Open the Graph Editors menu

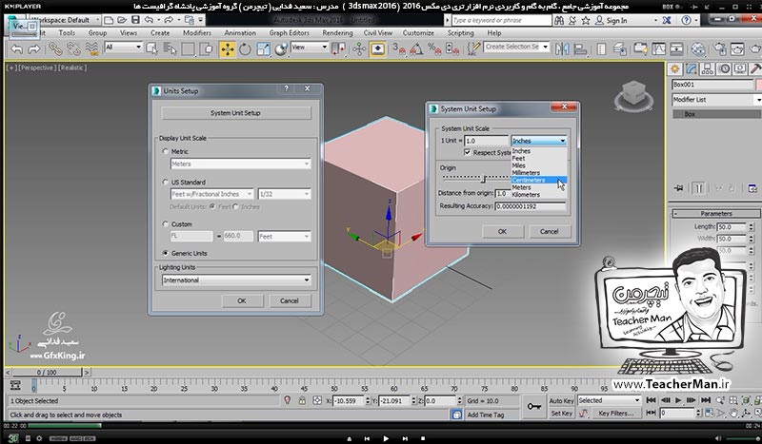(290, 33)
